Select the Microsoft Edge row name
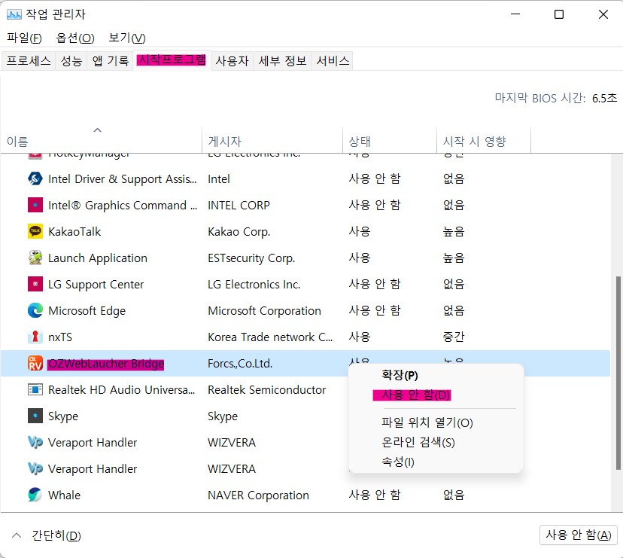 (87, 310)
